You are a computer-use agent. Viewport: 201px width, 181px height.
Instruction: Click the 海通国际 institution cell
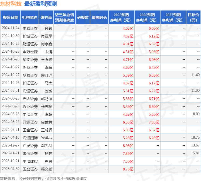30,138
